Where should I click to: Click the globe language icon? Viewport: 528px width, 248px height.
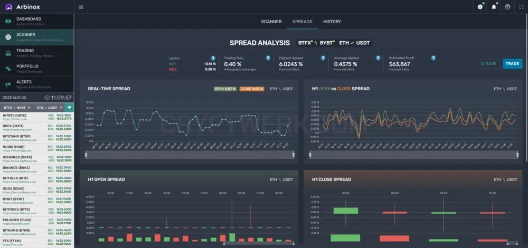(508, 7)
